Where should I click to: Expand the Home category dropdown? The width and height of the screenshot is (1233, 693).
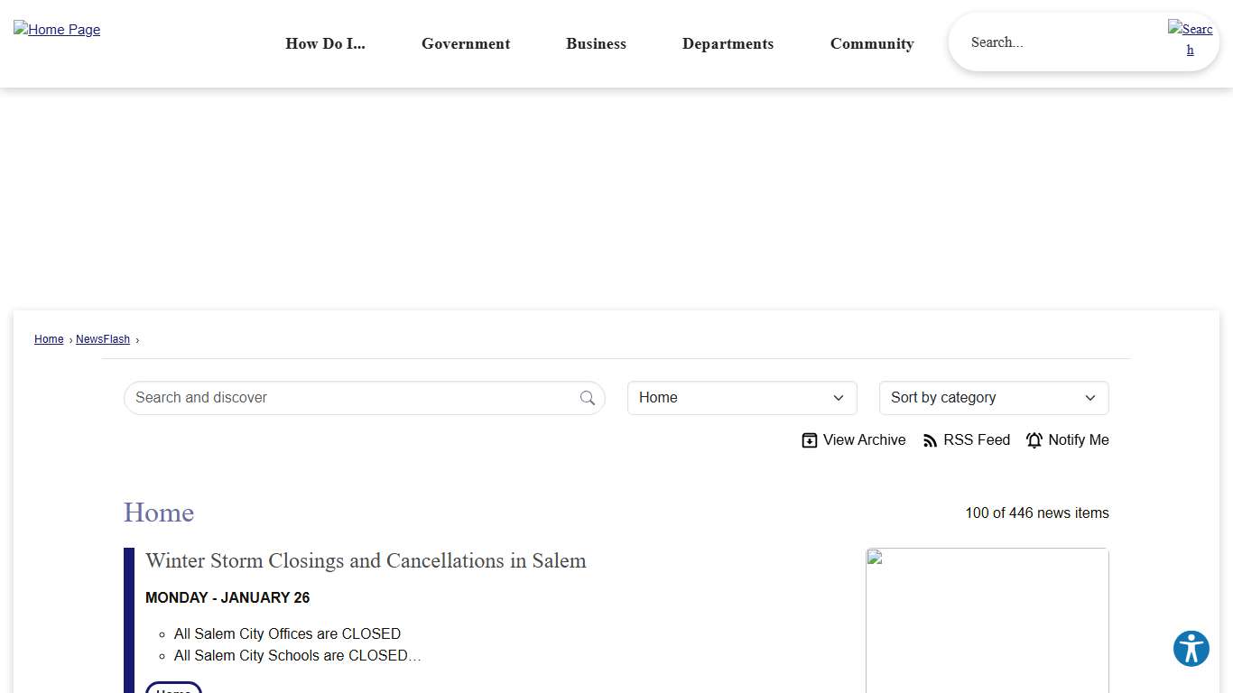[741, 398]
